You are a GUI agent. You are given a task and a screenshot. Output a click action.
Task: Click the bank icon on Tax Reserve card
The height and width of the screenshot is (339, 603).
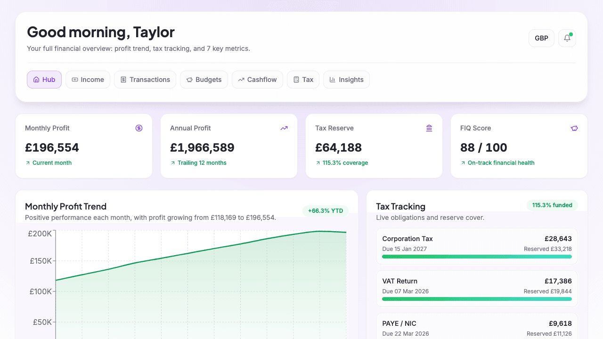(429, 128)
